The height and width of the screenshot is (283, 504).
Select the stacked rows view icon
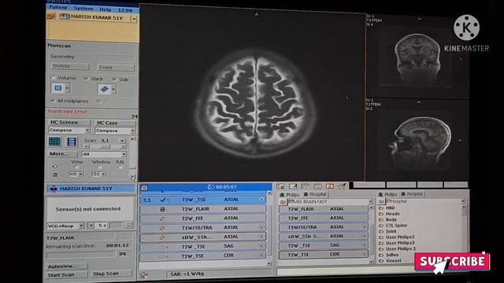pyautogui.click(x=72, y=141)
